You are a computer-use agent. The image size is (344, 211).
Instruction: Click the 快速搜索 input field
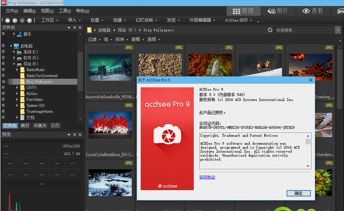[305, 30]
